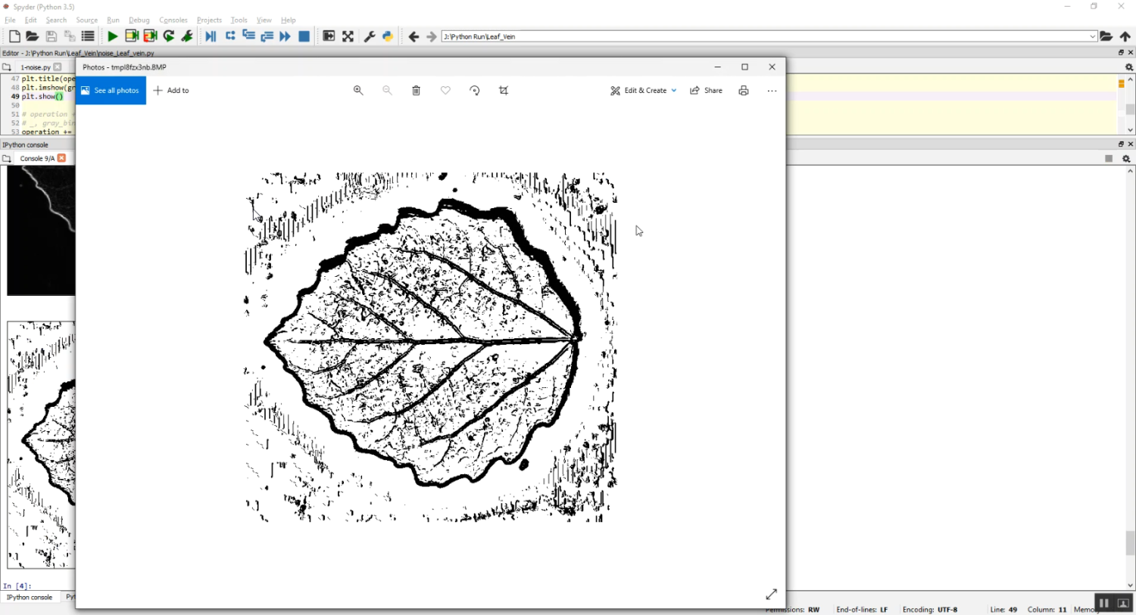Delete the image using the trash icon
The width and height of the screenshot is (1136, 615).
tap(416, 90)
